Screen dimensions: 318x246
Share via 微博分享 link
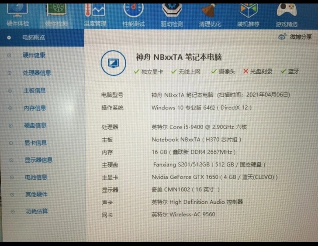[x=301, y=37]
